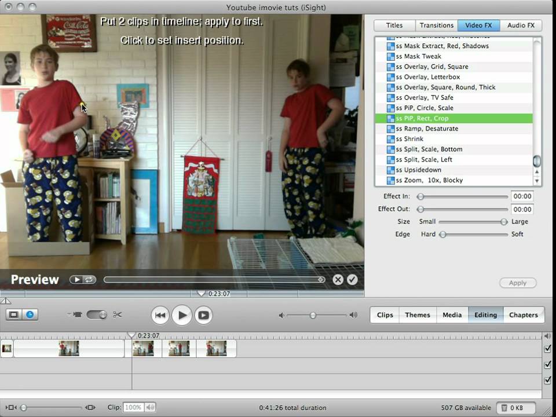Screen dimensions: 556x417
Task: Click the Effect Out slider
Action: click(462, 209)
